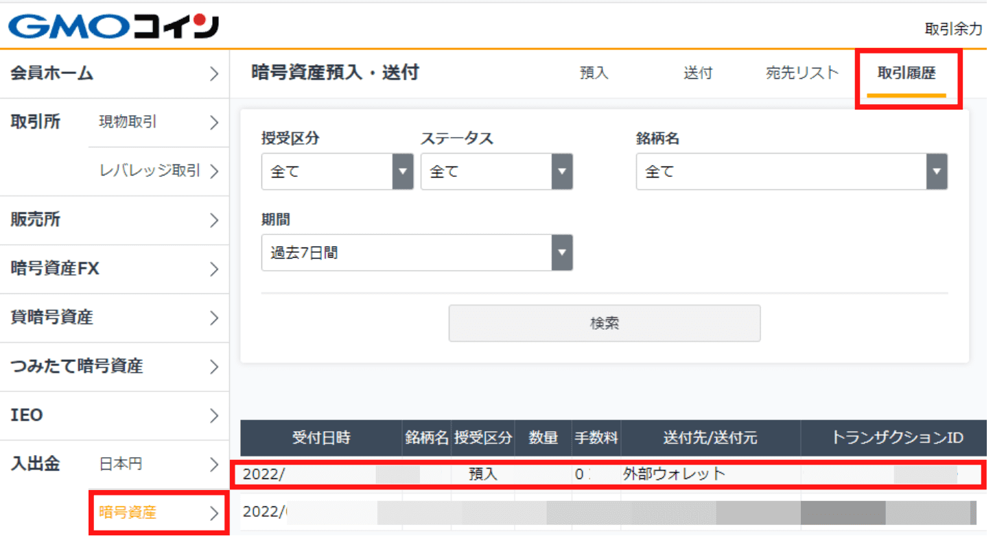Open 日本円 under 入出金
The width and height of the screenshot is (1006, 549).
159,464
